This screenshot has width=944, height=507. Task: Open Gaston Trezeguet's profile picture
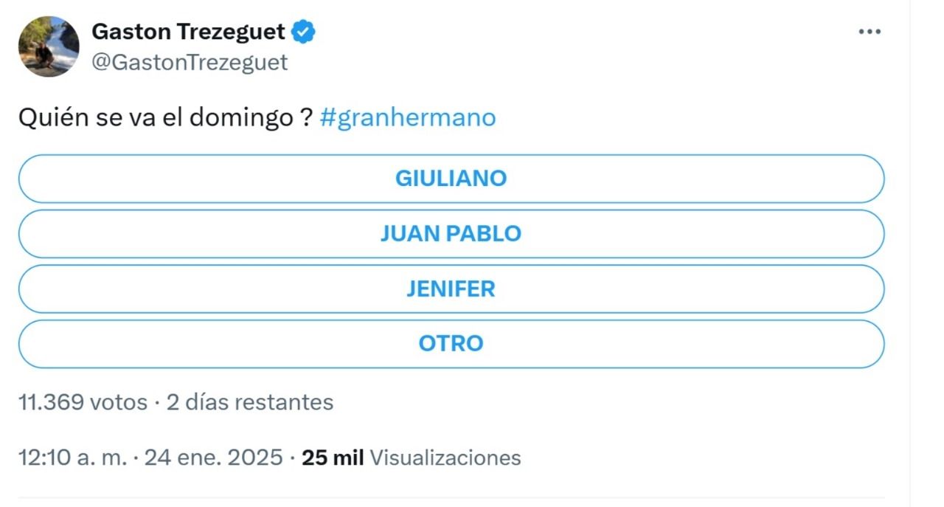[x=49, y=46]
